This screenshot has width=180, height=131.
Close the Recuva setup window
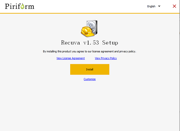(x=174, y=6)
